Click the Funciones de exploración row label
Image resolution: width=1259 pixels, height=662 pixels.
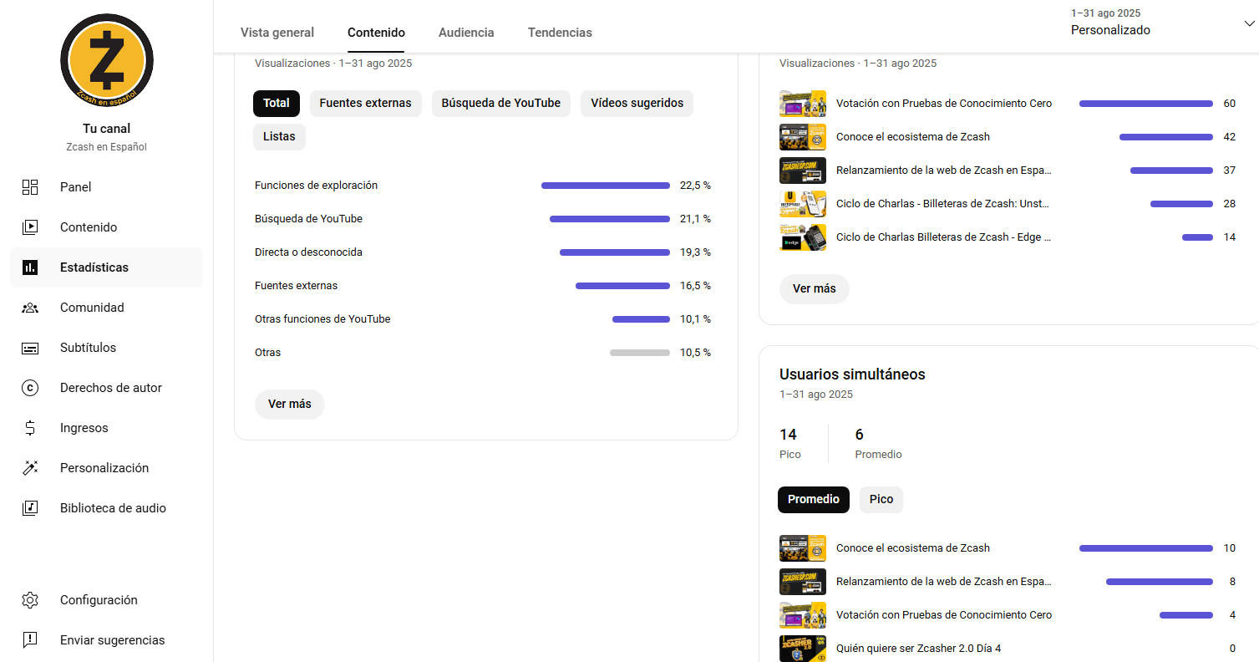coord(317,186)
